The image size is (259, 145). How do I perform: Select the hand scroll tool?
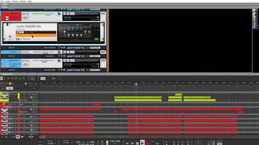[x=23, y=79]
